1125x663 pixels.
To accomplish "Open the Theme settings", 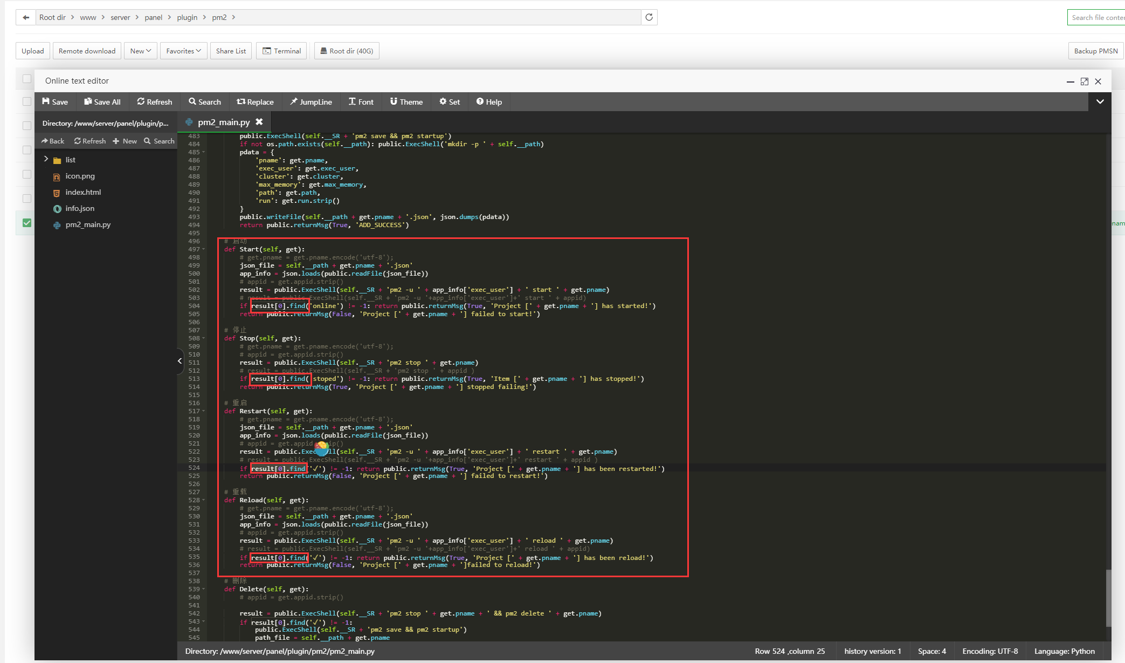I will point(406,101).
